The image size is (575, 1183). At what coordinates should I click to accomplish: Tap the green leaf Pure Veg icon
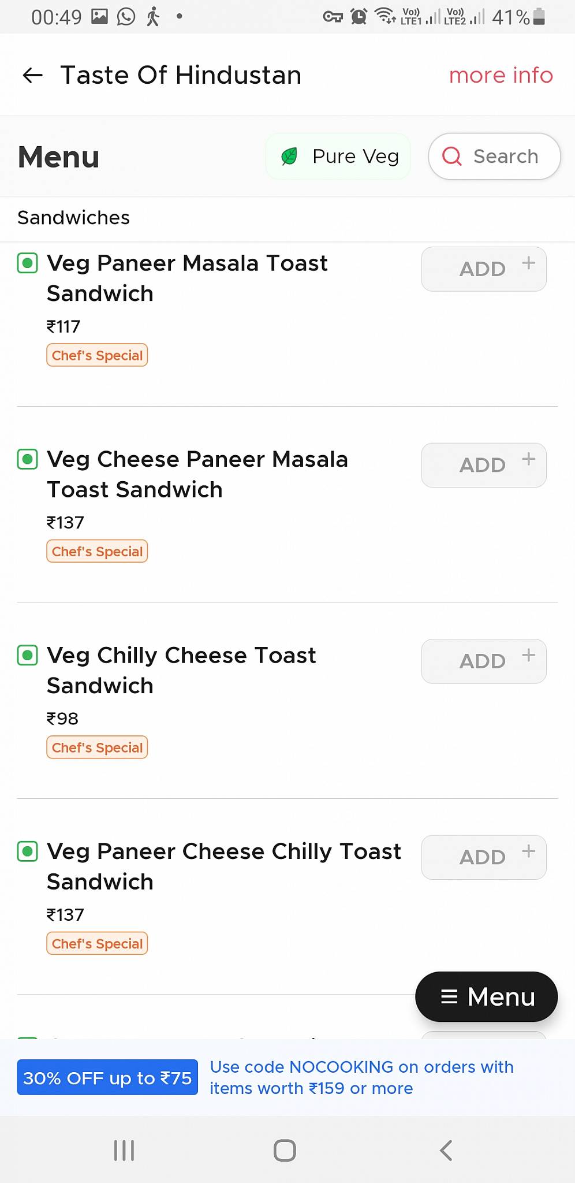(289, 156)
